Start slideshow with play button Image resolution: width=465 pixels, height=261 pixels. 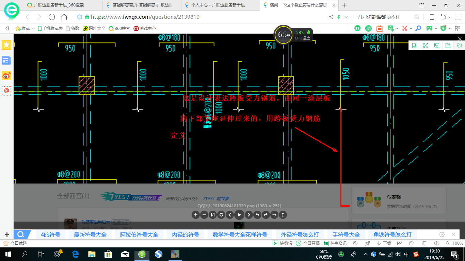click(x=239, y=215)
